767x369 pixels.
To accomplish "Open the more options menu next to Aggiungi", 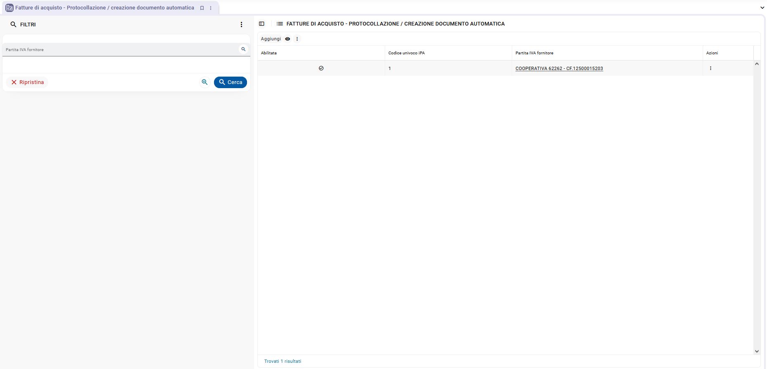I will pos(297,39).
